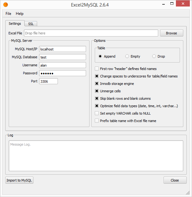Click the Username field
Image resolution: width=192 pixels, height=197 pixels.
point(63,65)
